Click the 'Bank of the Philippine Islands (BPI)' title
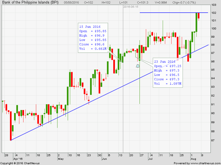The image size is (221, 165). tap(30, 2)
